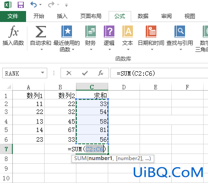208x183 pixels.
Task: Click cell B5 containing 67
Action: pyautogui.click(x=60, y=130)
